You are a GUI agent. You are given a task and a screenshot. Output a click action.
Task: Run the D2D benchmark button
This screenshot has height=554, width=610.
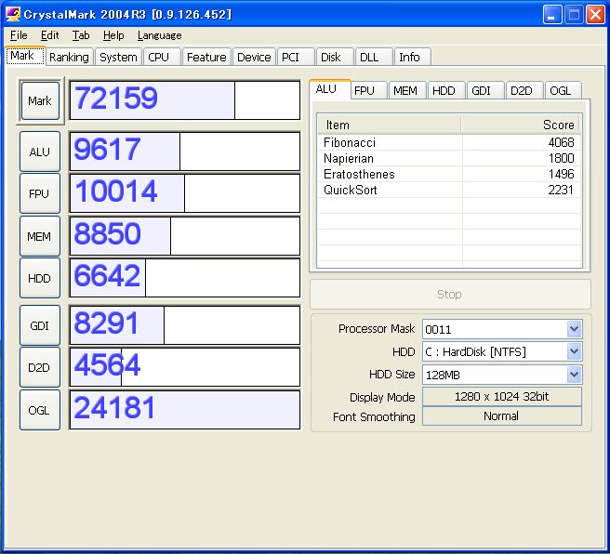click(40, 367)
